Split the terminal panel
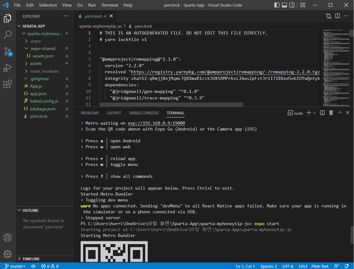The width and height of the screenshot is (354, 269). [322, 113]
